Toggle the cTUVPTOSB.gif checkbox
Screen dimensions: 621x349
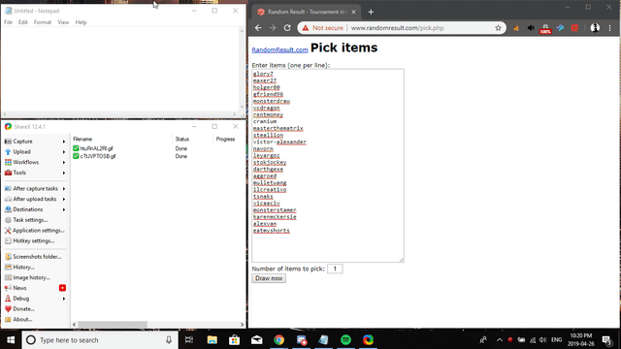(x=76, y=156)
